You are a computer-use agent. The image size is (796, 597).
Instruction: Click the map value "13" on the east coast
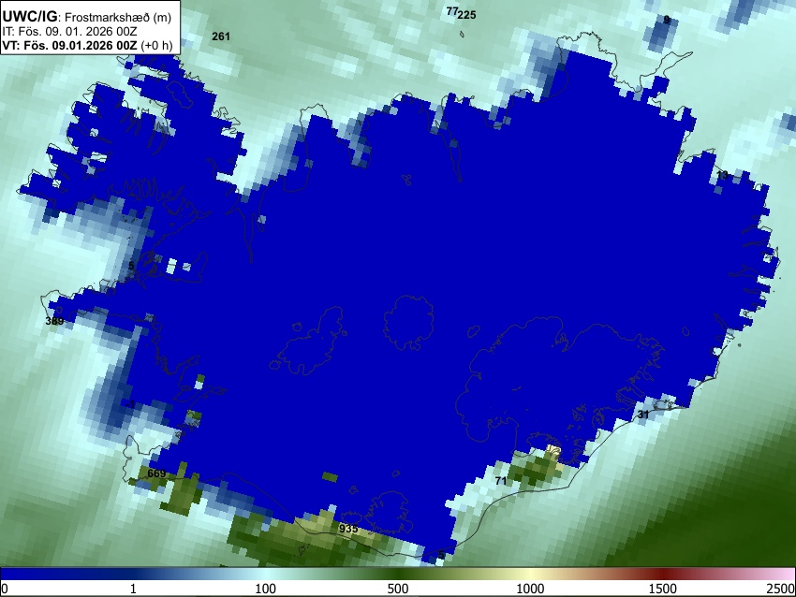click(722, 175)
